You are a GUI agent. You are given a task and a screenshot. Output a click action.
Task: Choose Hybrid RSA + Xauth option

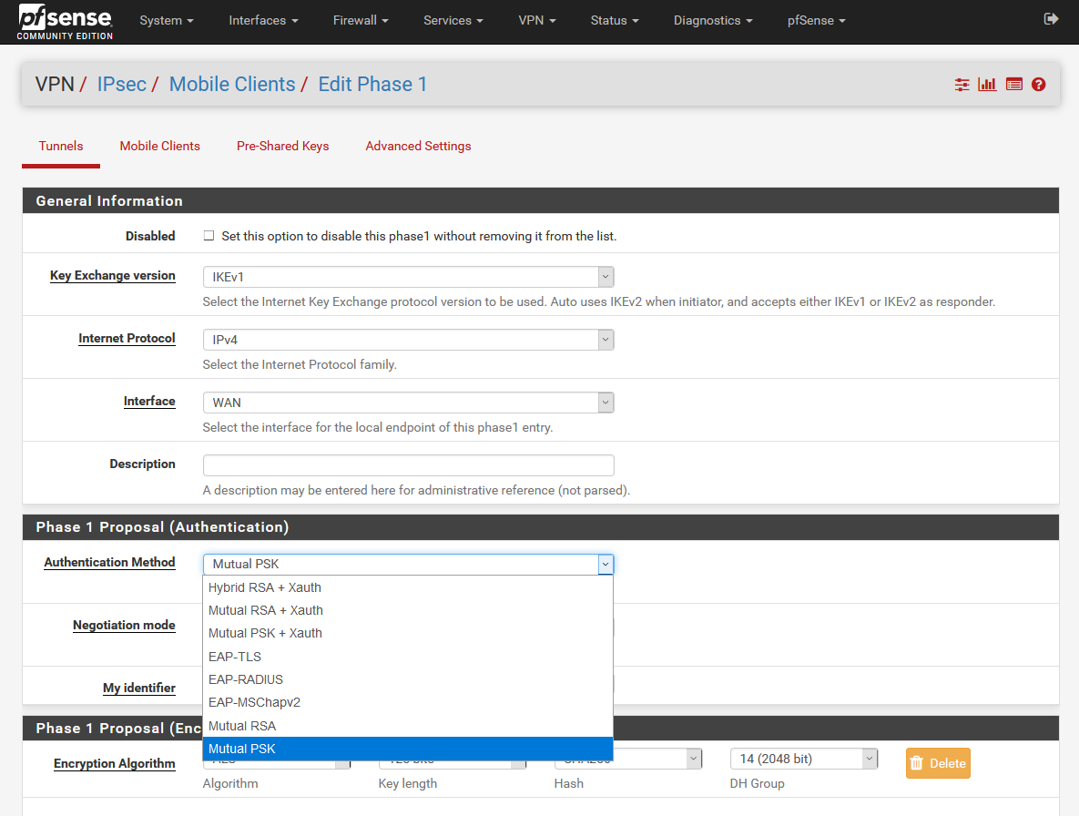[407, 587]
